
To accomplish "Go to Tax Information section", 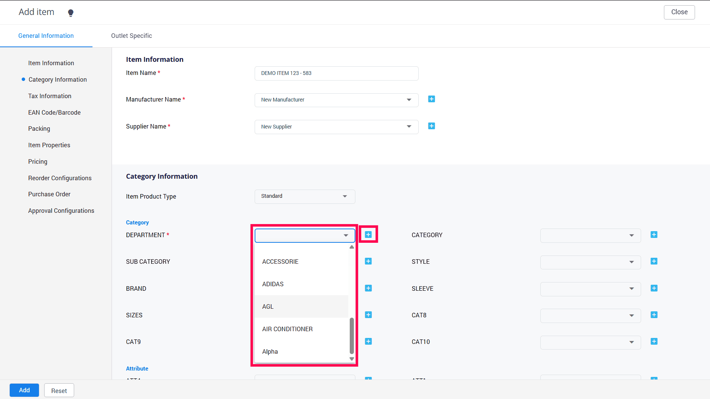I will tap(49, 96).
